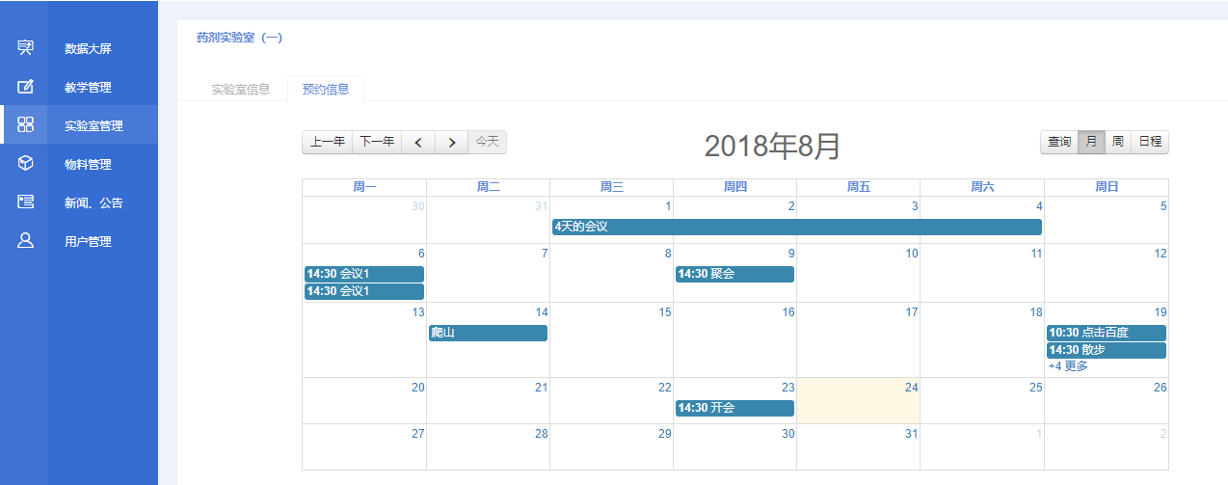Select day number 31 in last row
Screen dimensions: 1228x485
912,434
